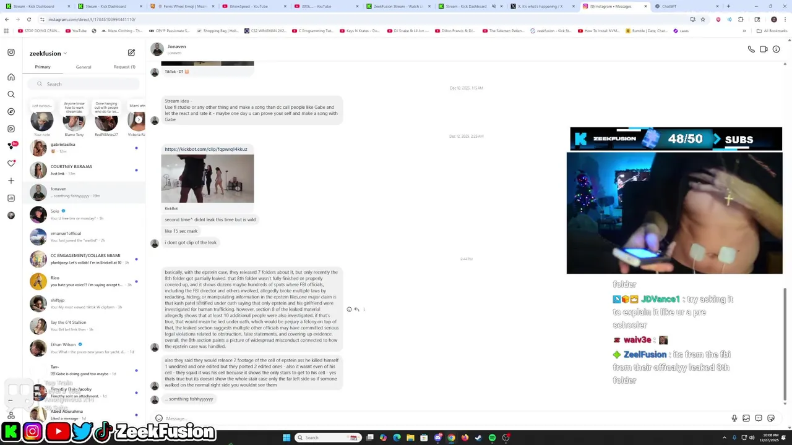Open File Explorer from the taskbar
Screen dimensions: 792x445
pos(410,438)
